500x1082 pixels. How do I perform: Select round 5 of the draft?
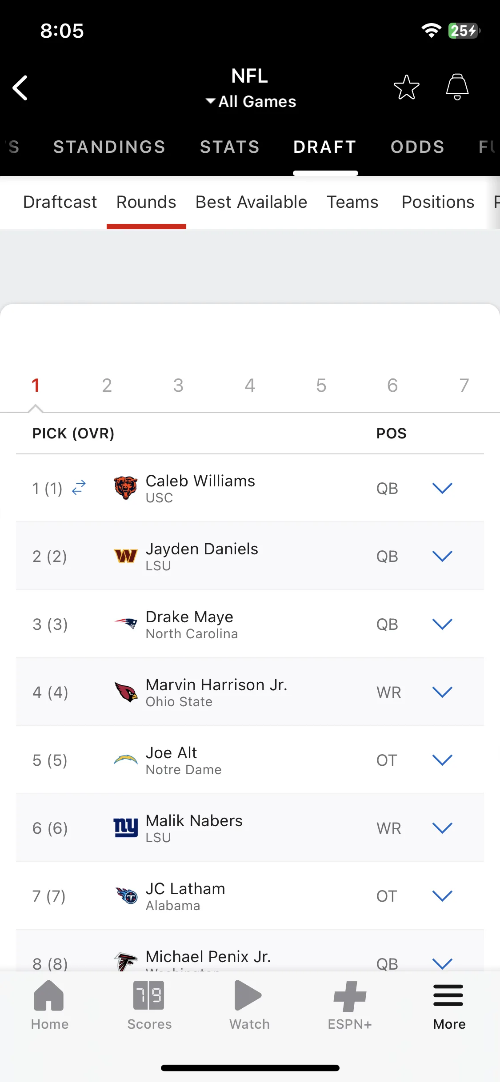pos(321,385)
